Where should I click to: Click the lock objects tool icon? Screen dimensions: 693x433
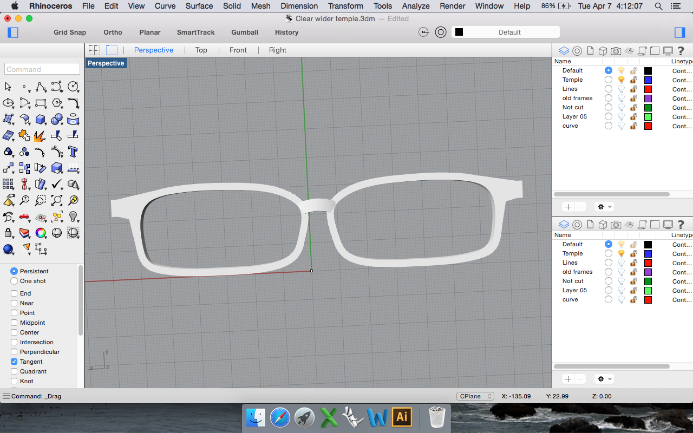(x=8, y=233)
